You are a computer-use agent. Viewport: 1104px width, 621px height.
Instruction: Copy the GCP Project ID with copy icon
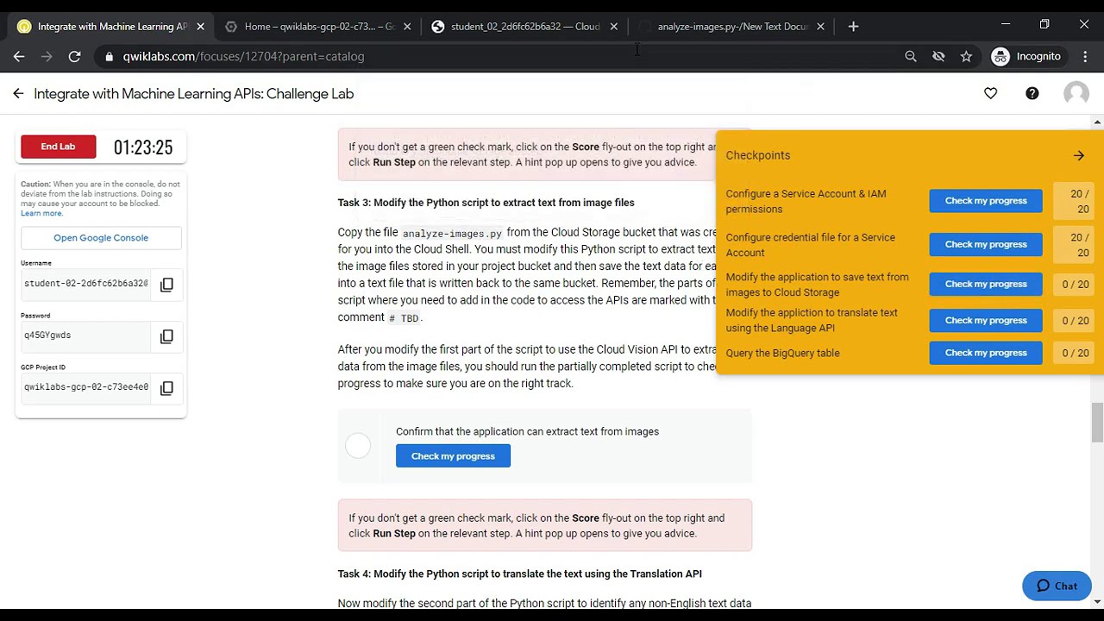pos(166,388)
